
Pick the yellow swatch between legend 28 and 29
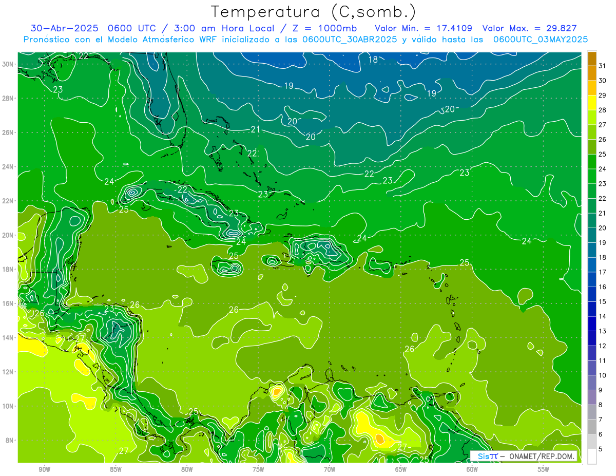click(x=592, y=103)
